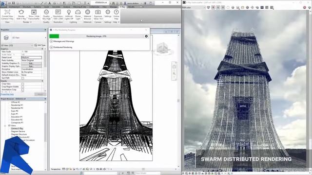
Task: Click the Edit Type button
Action: [x=40, y=45]
